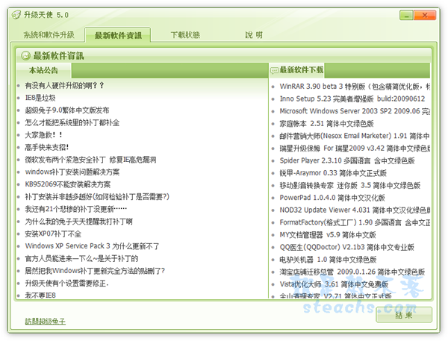This screenshot has height=341, width=448.
Task: Open 瑞星升级保姆 For 瑞星2009 download
Action: tap(355, 148)
